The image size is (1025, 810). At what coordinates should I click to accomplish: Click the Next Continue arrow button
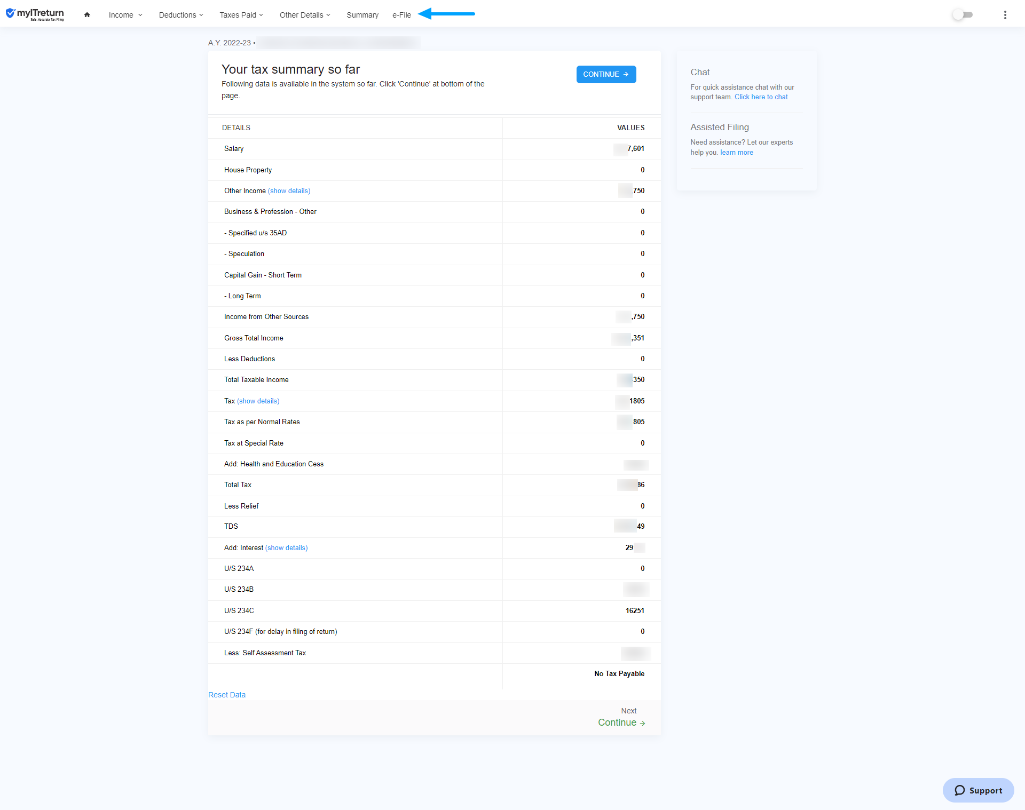pos(623,721)
